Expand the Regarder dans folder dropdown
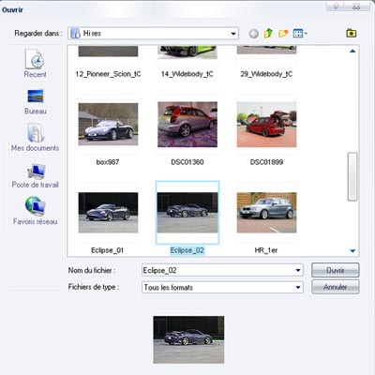 click(x=233, y=34)
